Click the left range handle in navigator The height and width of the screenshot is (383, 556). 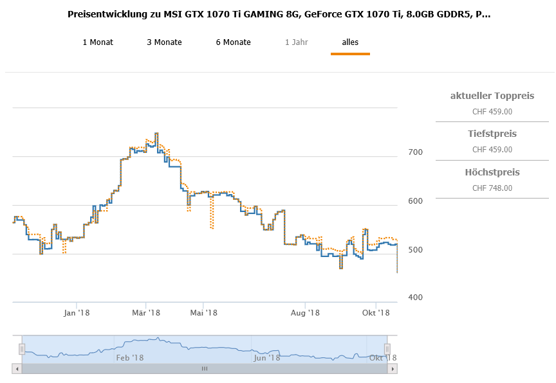click(21, 349)
